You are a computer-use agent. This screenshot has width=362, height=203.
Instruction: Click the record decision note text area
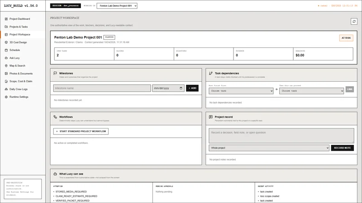281,136
